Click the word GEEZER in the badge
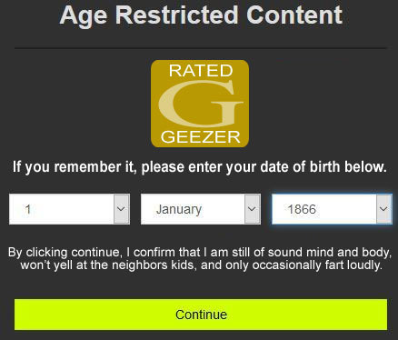Viewport: 398px width, 340px height. [200, 137]
